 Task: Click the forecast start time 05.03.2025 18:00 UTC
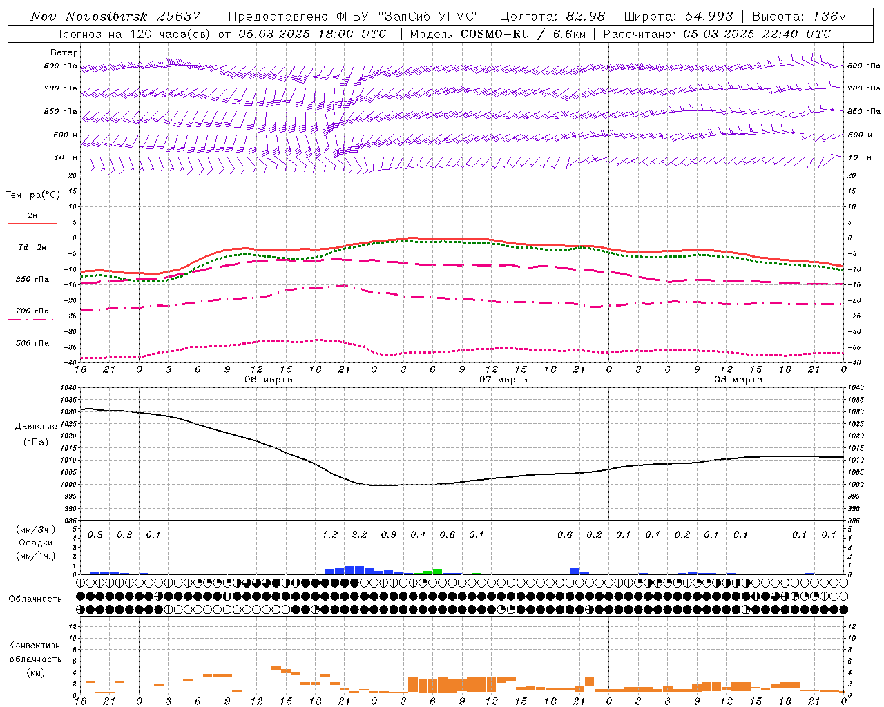[x=312, y=34]
